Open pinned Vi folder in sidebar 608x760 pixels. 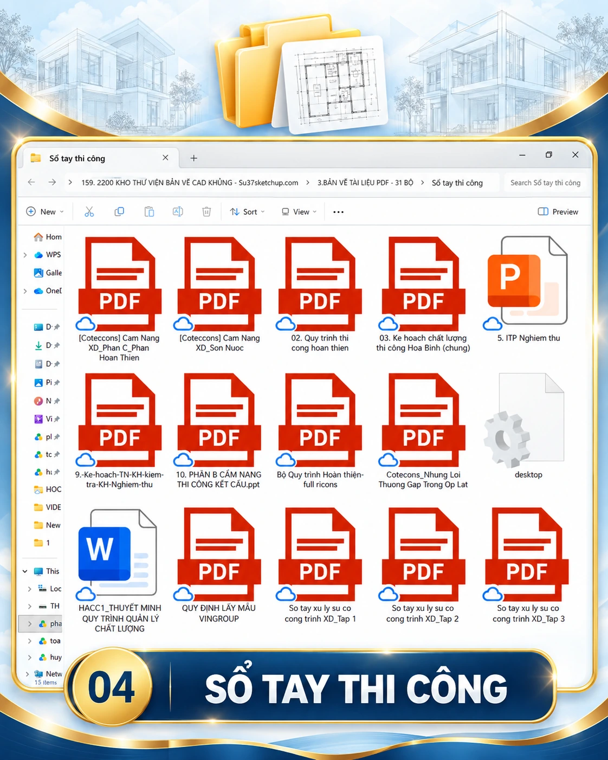[x=47, y=418]
